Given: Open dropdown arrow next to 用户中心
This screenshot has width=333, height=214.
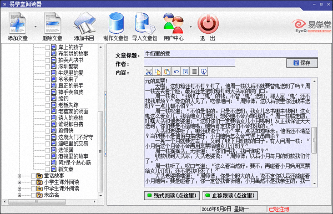Looking at the screenshot, I should [191, 27].
